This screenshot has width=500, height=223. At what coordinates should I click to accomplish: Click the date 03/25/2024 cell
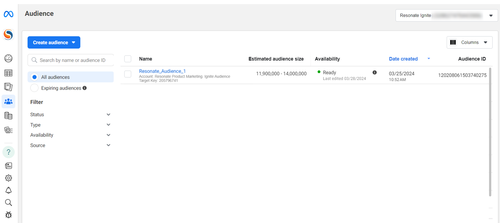[x=402, y=74]
